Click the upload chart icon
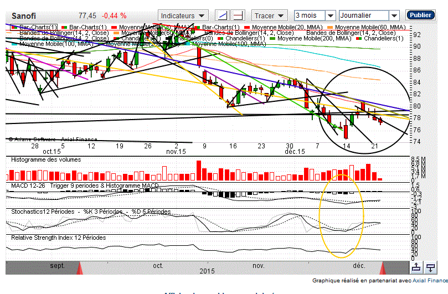 coord(416,267)
